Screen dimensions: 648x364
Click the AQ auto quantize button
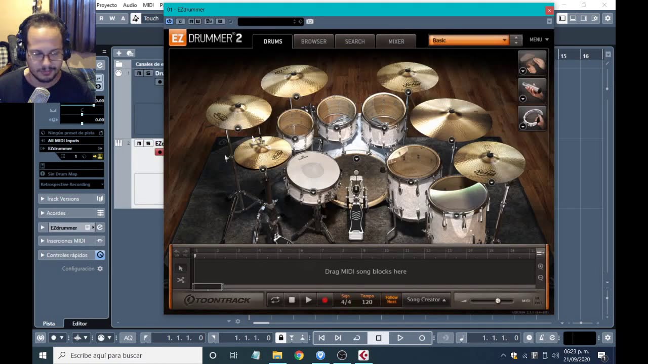(129, 338)
